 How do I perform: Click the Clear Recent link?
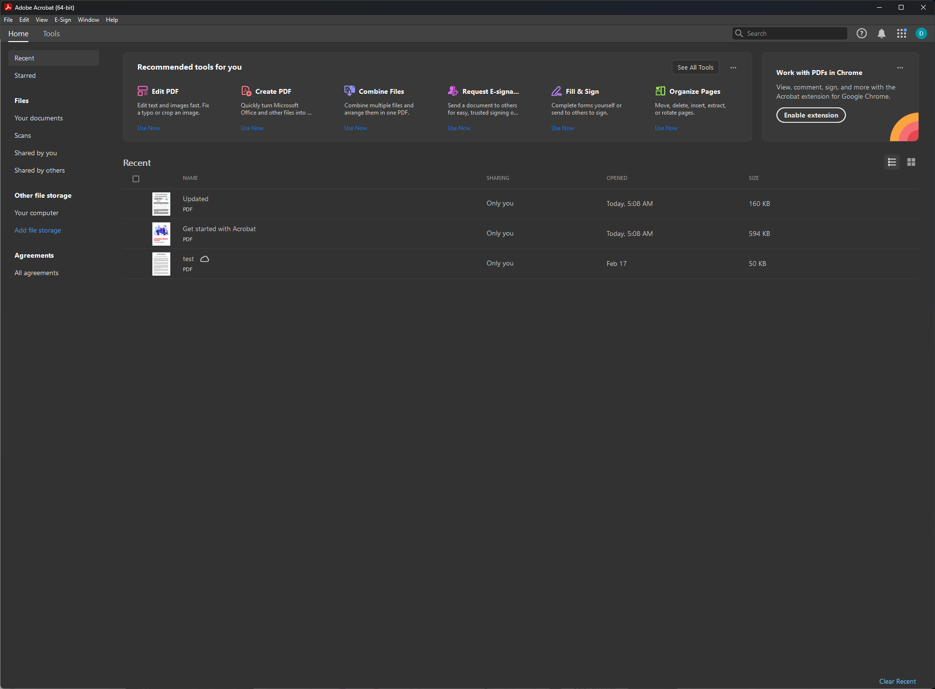tap(897, 681)
